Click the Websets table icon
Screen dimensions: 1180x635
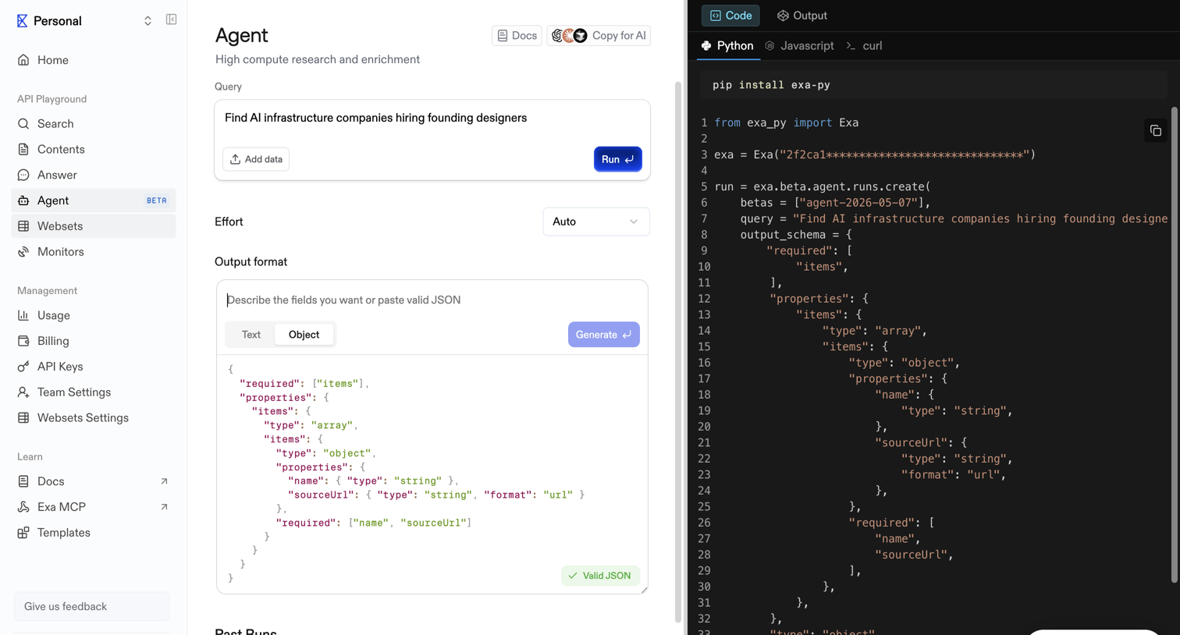(23, 226)
